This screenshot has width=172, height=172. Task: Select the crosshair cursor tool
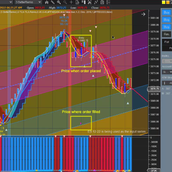(x=71, y=2)
